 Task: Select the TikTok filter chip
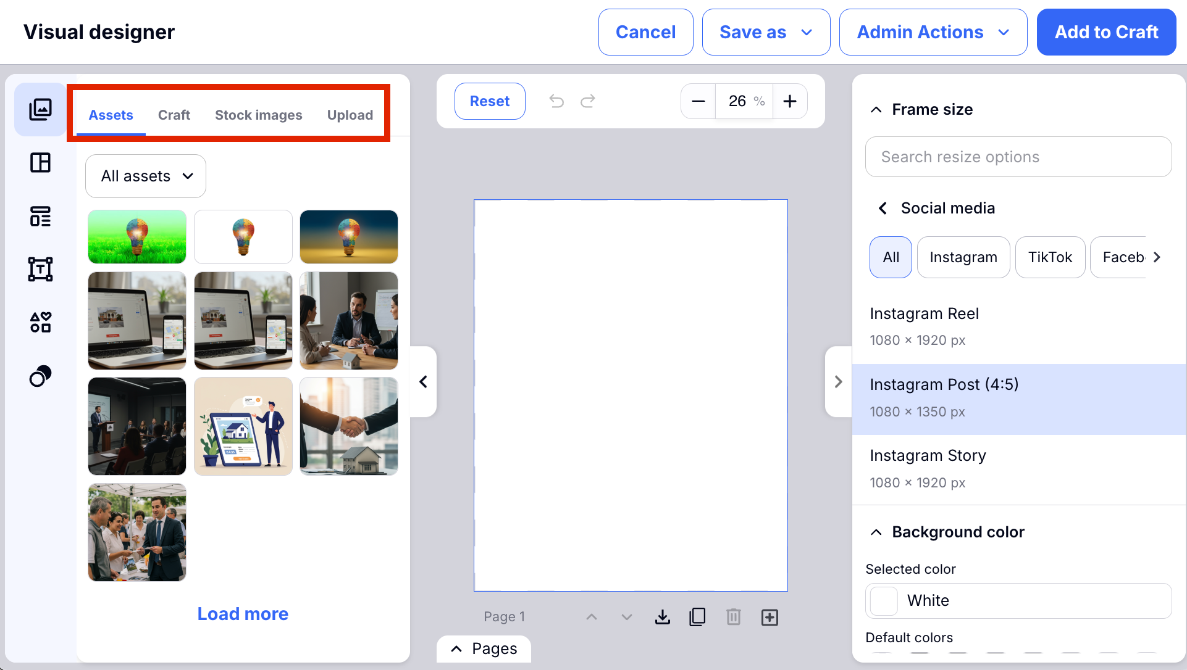(1049, 257)
